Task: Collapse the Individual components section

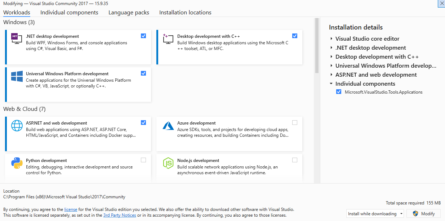Action: tap(331, 84)
